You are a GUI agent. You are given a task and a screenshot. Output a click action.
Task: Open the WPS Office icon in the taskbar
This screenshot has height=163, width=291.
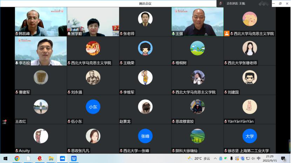click(74, 158)
